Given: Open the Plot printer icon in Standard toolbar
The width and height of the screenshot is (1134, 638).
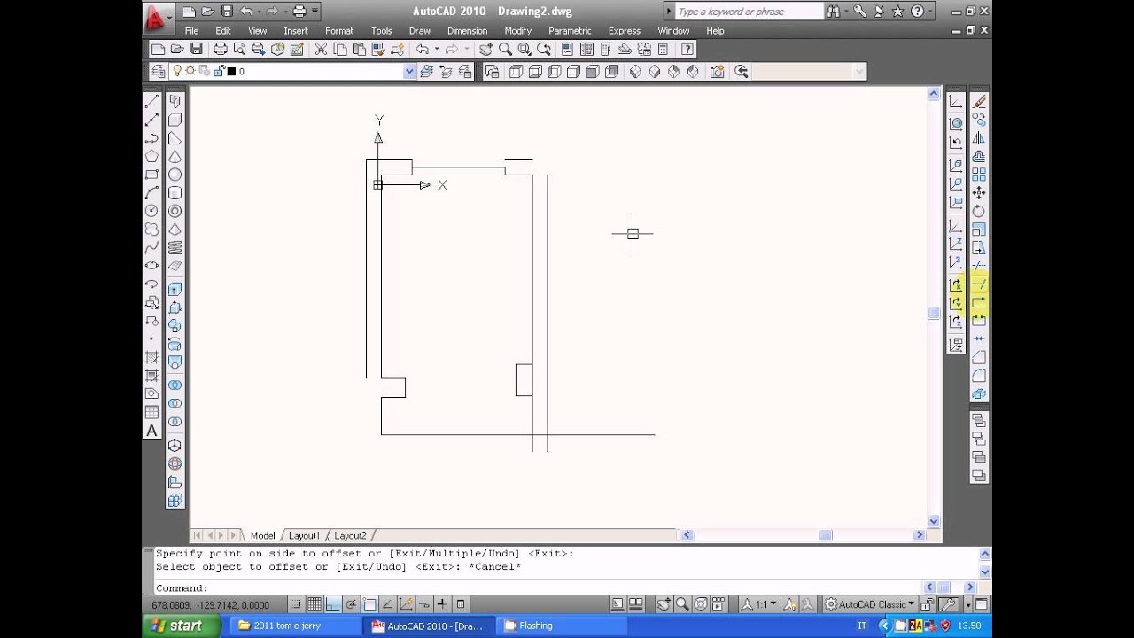Looking at the screenshot, I should [220, 50].
